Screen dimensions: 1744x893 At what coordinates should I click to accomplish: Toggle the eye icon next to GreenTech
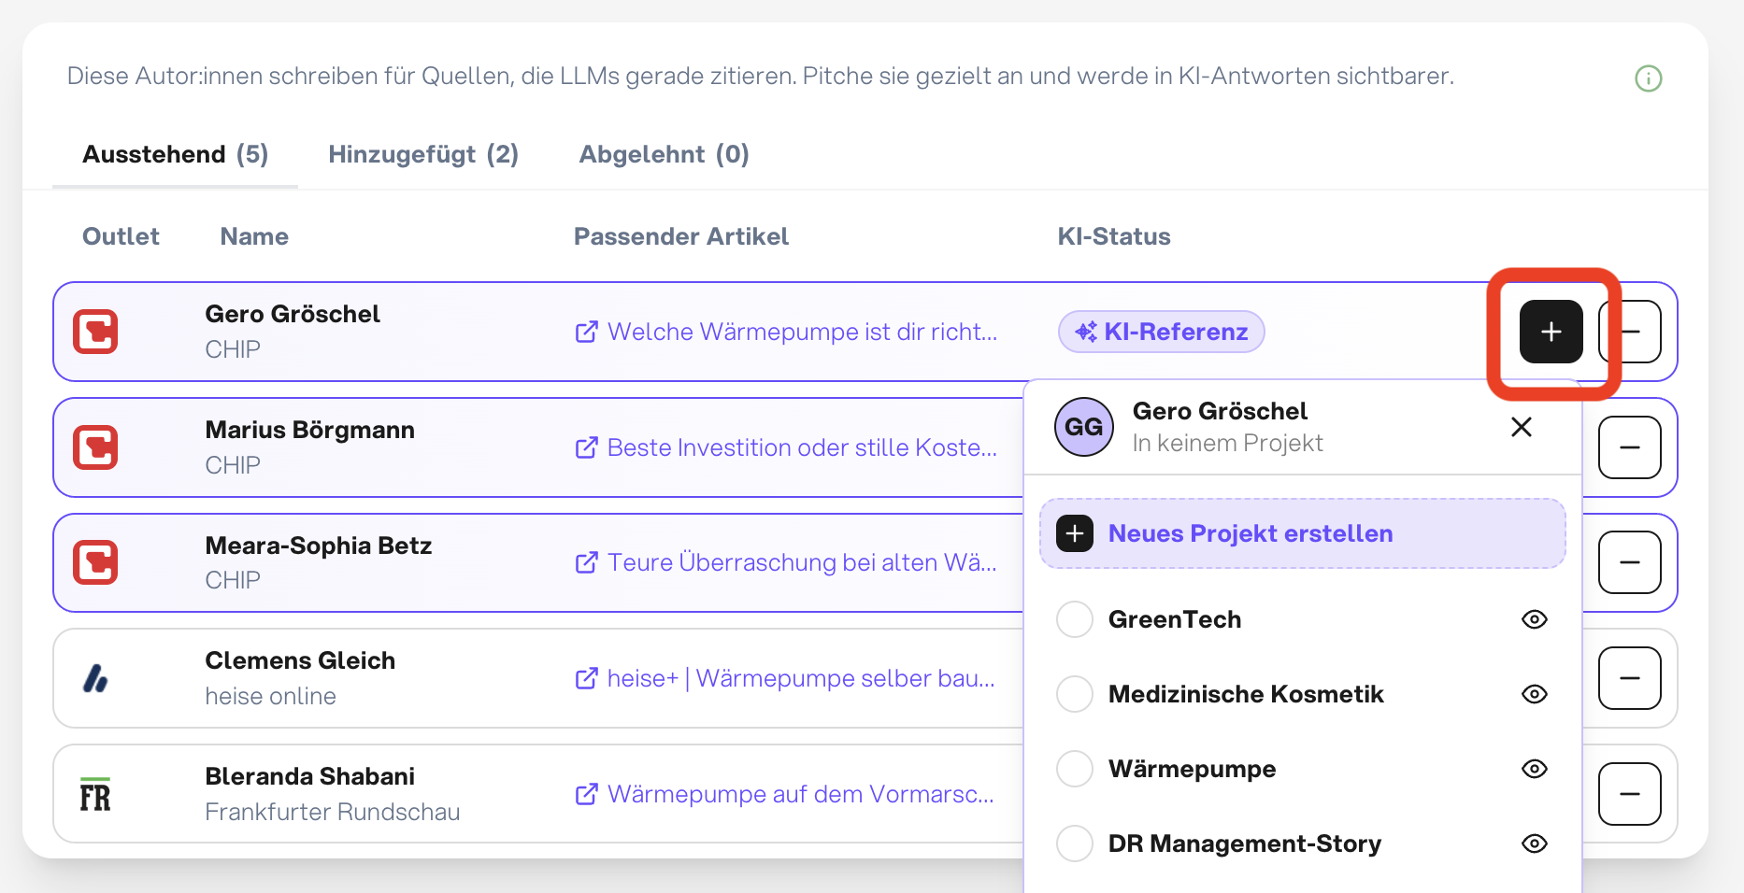point(1534,619)
